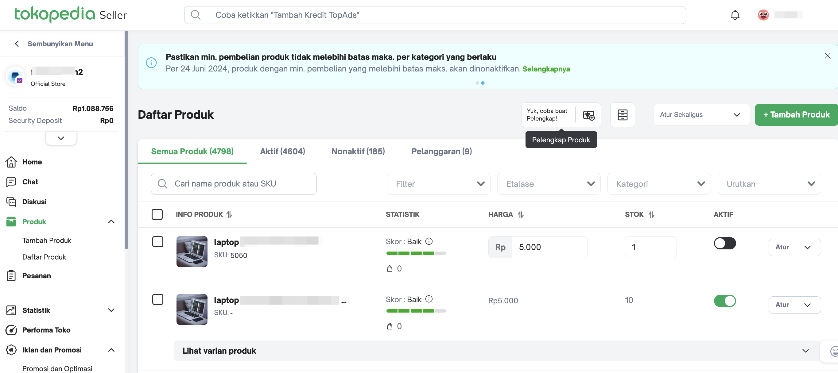Click the notification bell icon
The width and height of the screenshot is (838, 373).
(735, 15)
